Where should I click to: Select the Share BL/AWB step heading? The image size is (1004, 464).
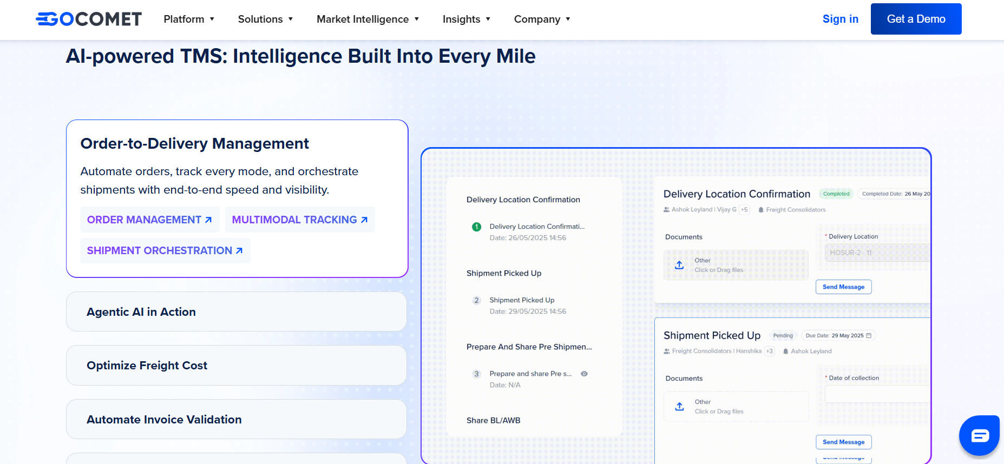coord(494,420)
